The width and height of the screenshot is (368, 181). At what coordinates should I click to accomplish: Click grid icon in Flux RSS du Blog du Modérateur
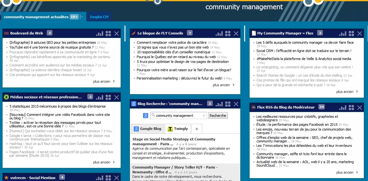click(351, 107)
